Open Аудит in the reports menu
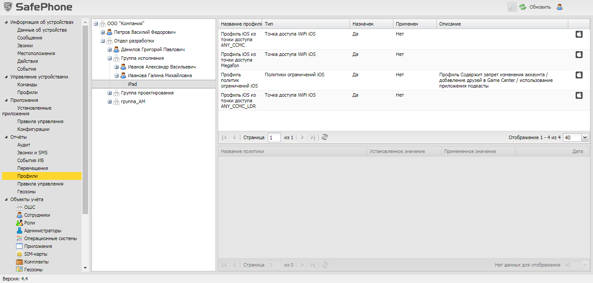593x283 pixels. (24, 145)
